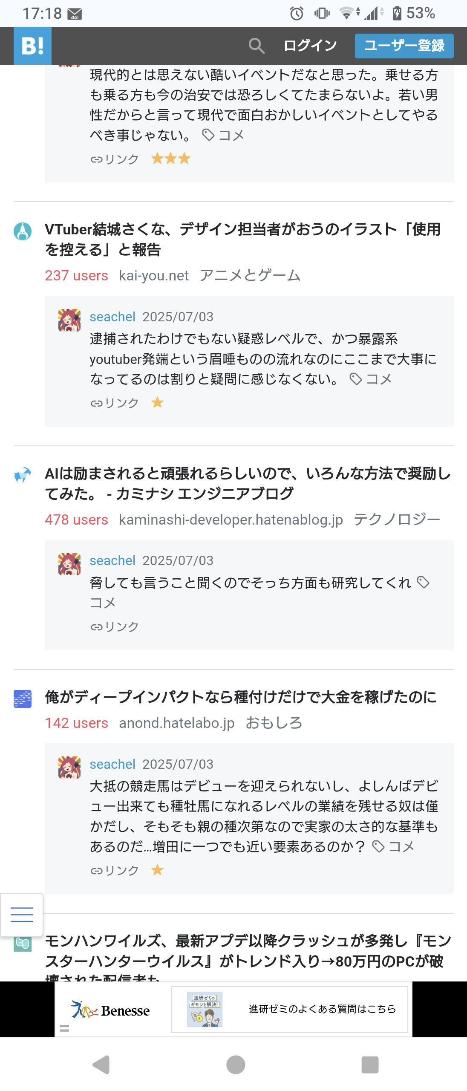Open search with the magnifier icon

tap(256, 46)
